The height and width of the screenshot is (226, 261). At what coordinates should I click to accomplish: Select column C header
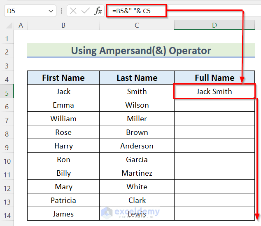[x=137, y=25]
